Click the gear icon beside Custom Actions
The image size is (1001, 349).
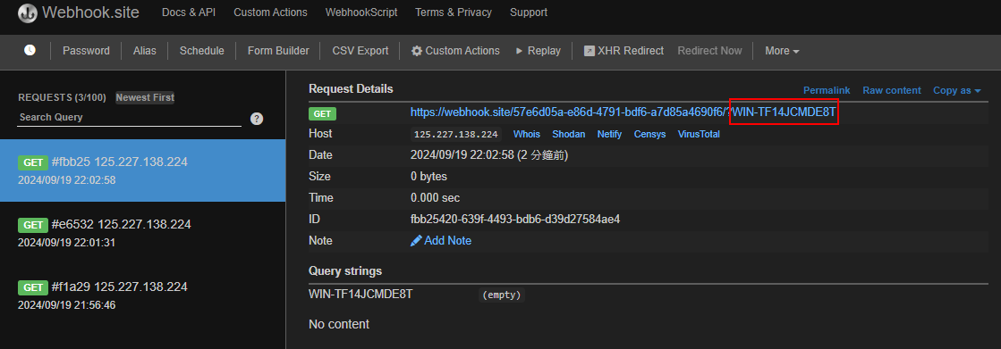[417, 51]
